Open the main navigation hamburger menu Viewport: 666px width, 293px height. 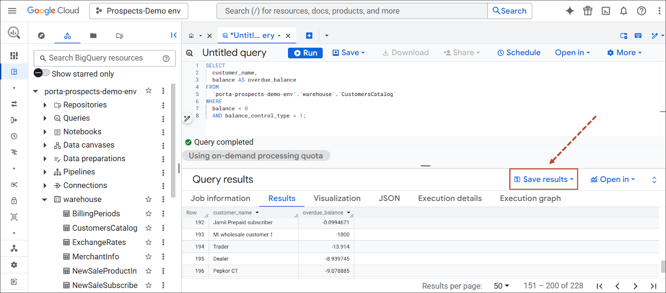click(x=12, y=11)
